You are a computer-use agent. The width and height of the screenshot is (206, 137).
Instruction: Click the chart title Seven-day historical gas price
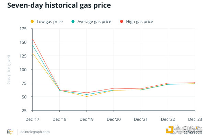coord(59,6)
